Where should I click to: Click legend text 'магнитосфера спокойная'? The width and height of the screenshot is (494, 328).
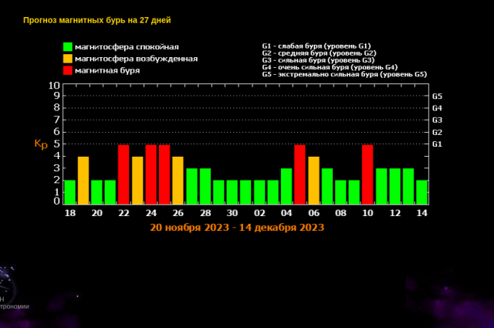pos(127,47)
